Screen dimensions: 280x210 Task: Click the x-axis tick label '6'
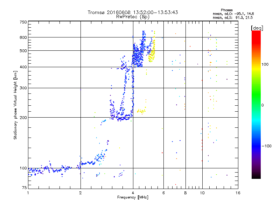coord(163,193)
